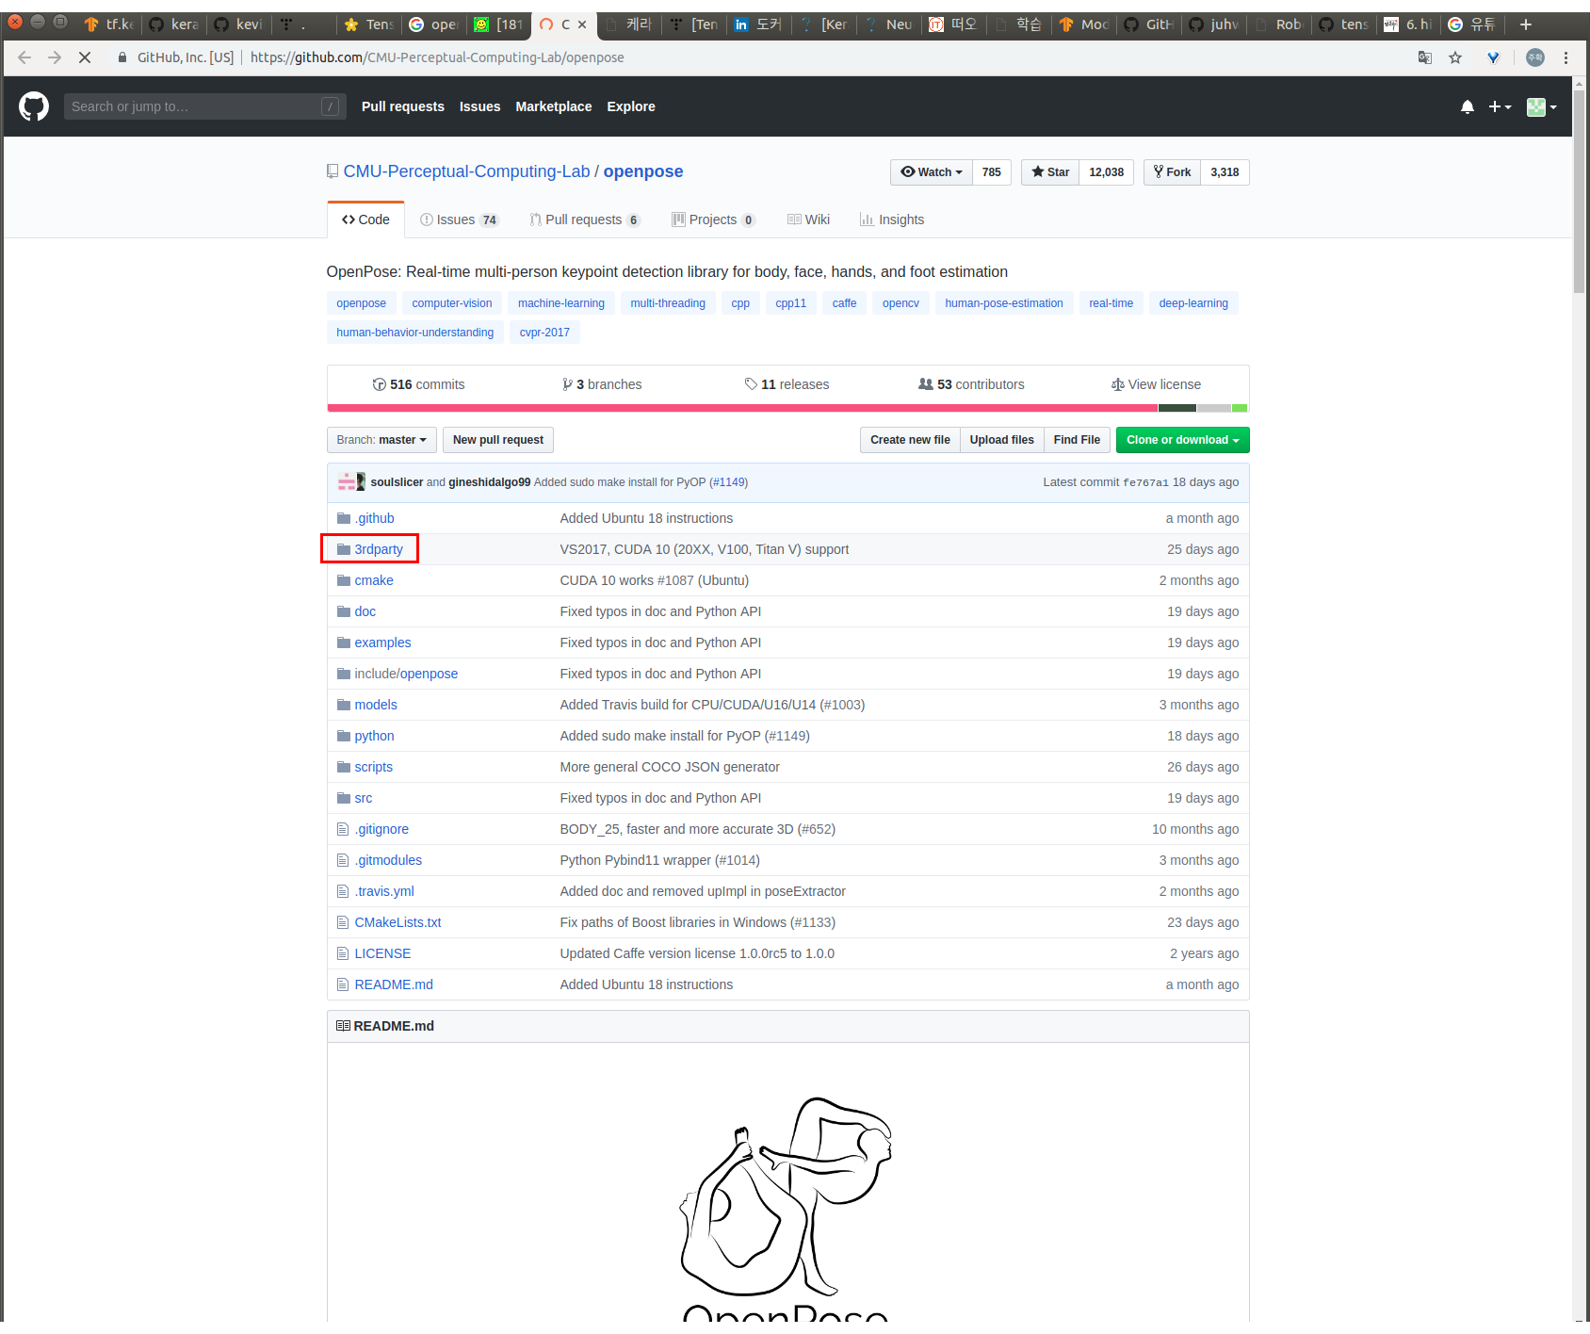Click the scales icon beside View license
The image size is (1590, 1334).
click(x=1118, y=384)
